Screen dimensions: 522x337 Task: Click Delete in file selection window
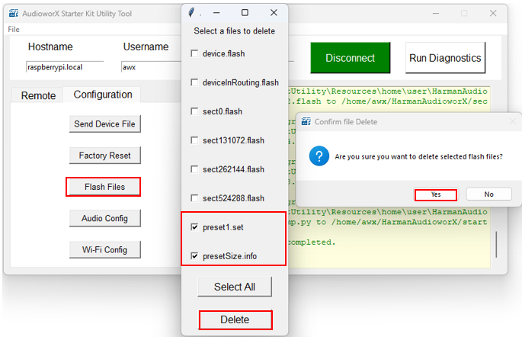click(235, 320)
